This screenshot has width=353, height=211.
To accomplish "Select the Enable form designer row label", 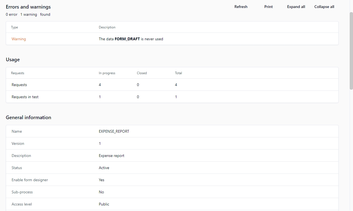I will [x=30, y=180].
